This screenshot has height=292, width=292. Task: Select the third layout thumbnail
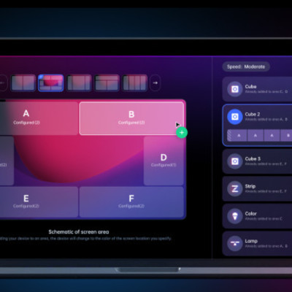79,83
